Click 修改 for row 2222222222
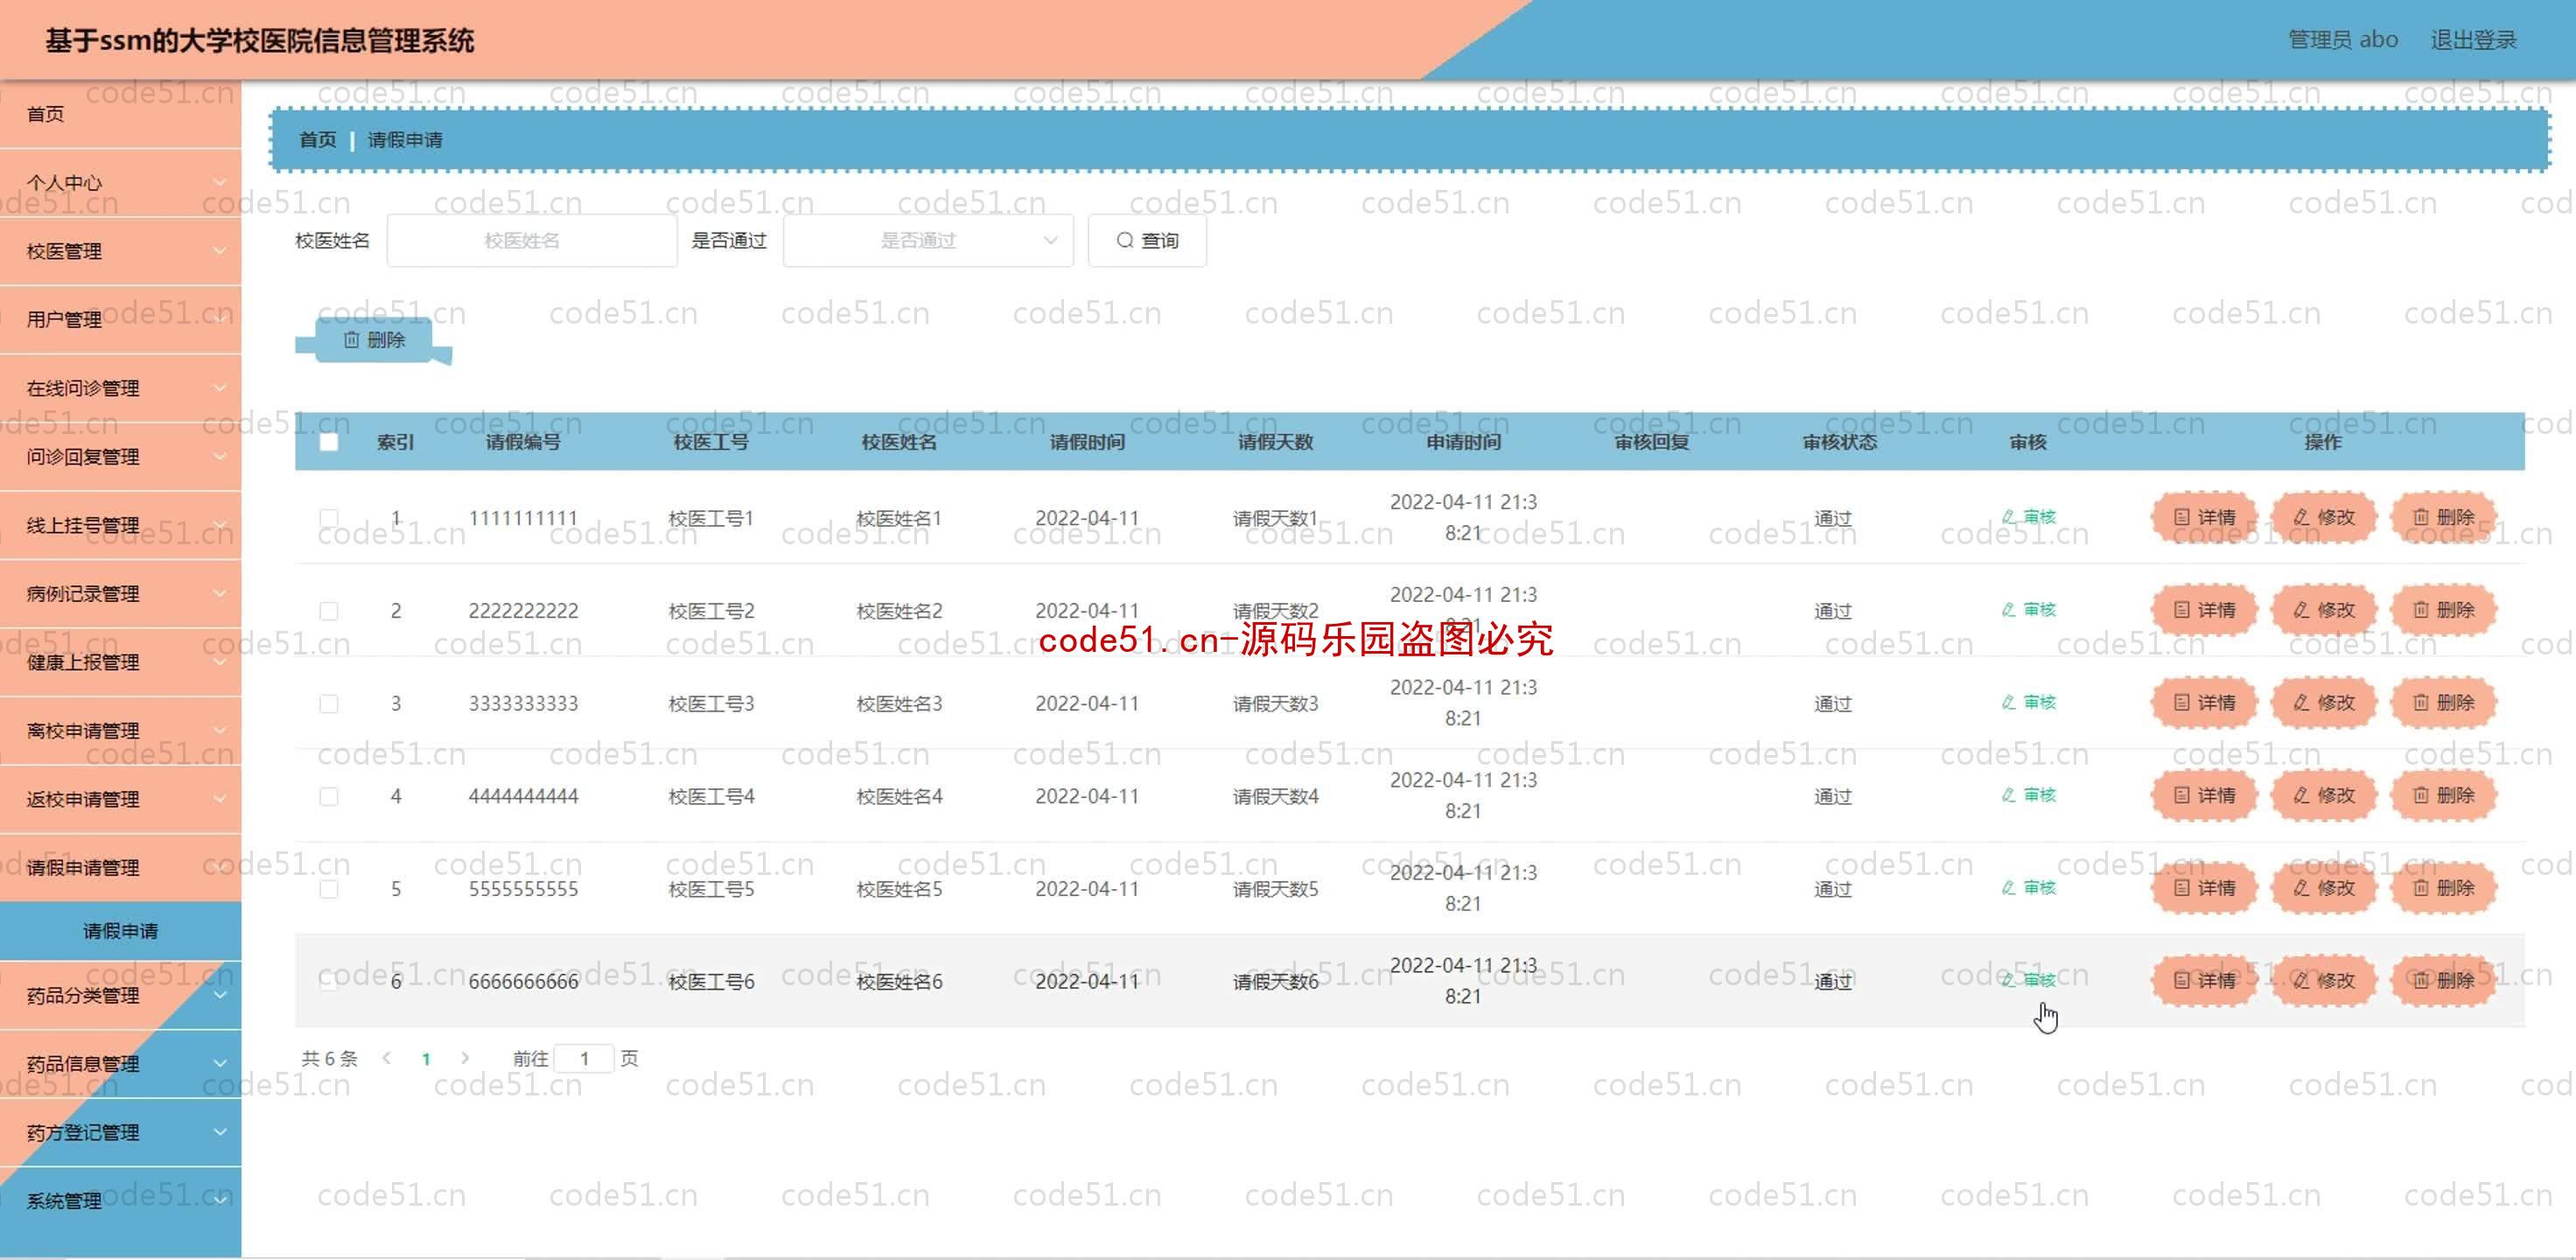This screenshot has height=1260, width=2576. point(2323,610)
